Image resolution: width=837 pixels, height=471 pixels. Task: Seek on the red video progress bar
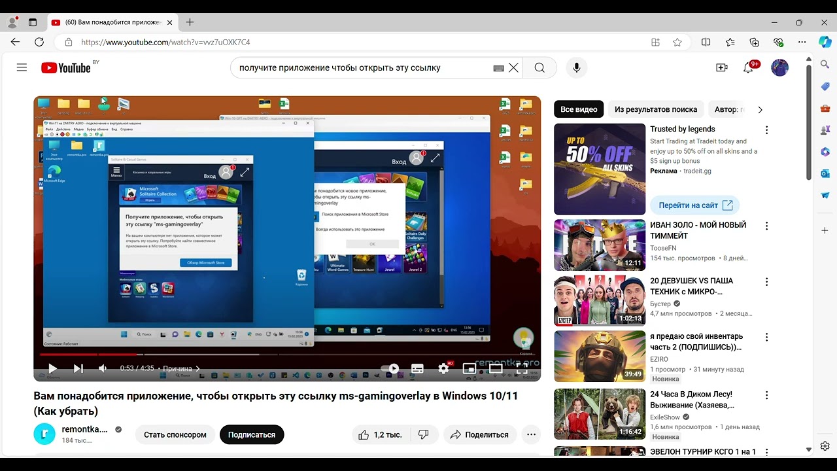287,355
